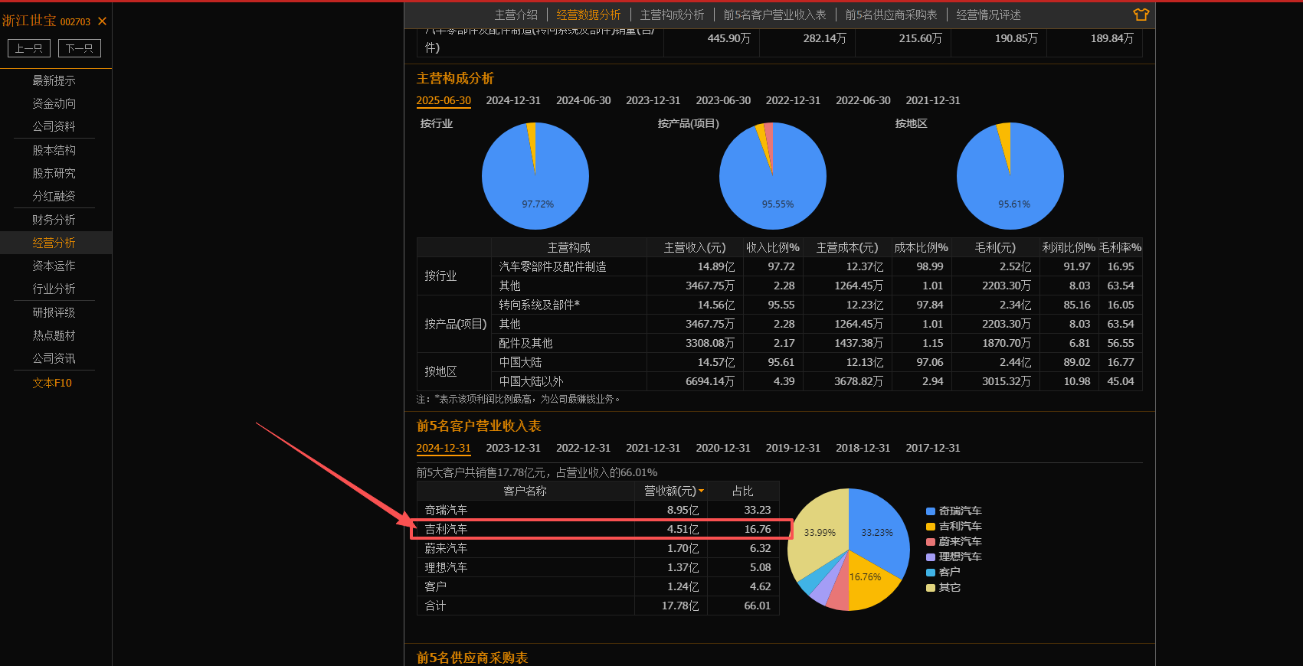Open 资本运作 in sidebar
This screenshot has width=1303, height=666.
(x=54, y=266)
